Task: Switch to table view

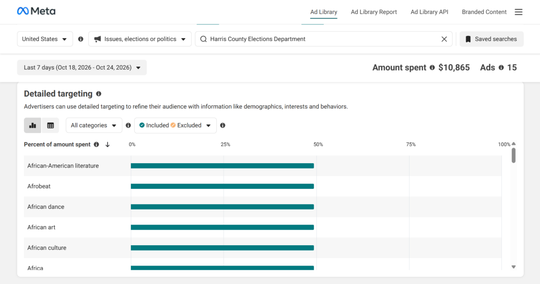Action: (x=50, y=125)
